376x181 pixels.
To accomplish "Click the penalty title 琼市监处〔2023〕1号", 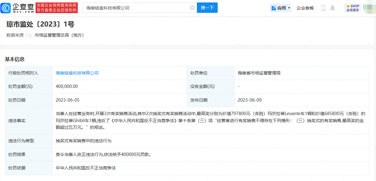I will (40, 24).
